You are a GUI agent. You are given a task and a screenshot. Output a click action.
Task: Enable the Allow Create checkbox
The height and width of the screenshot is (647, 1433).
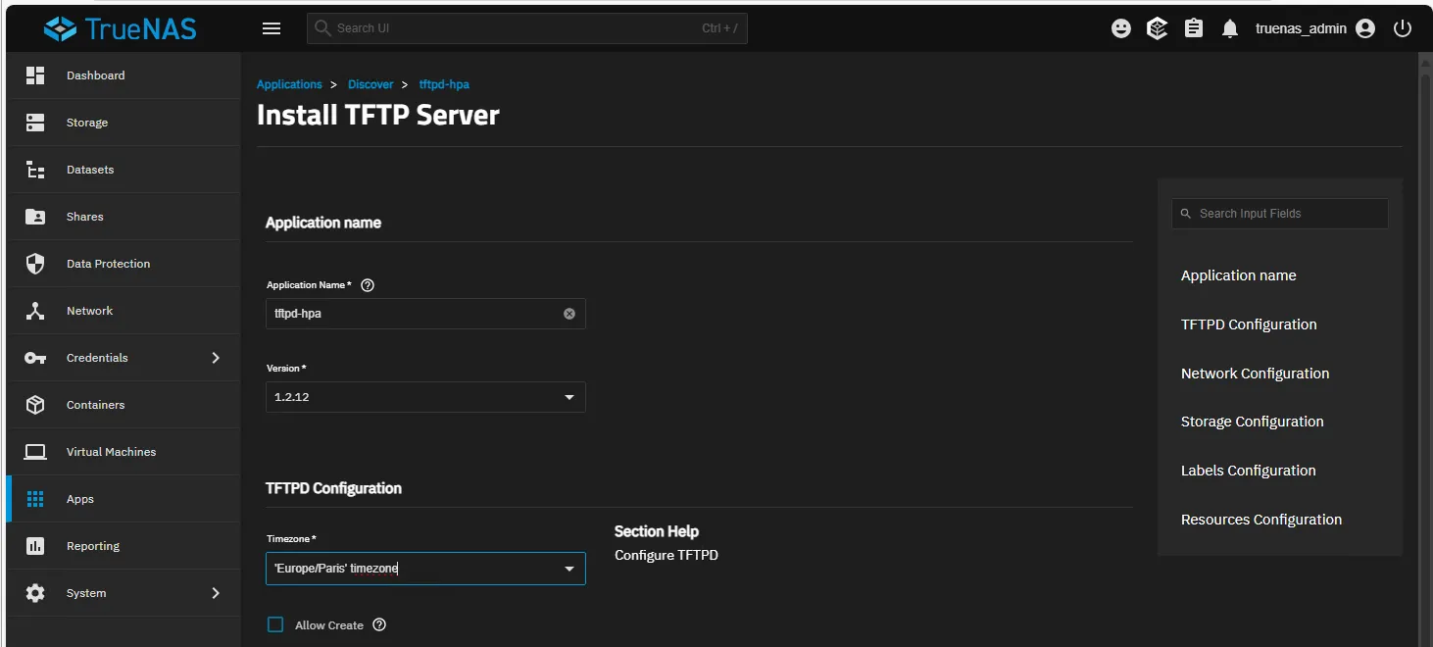[275, 624]
